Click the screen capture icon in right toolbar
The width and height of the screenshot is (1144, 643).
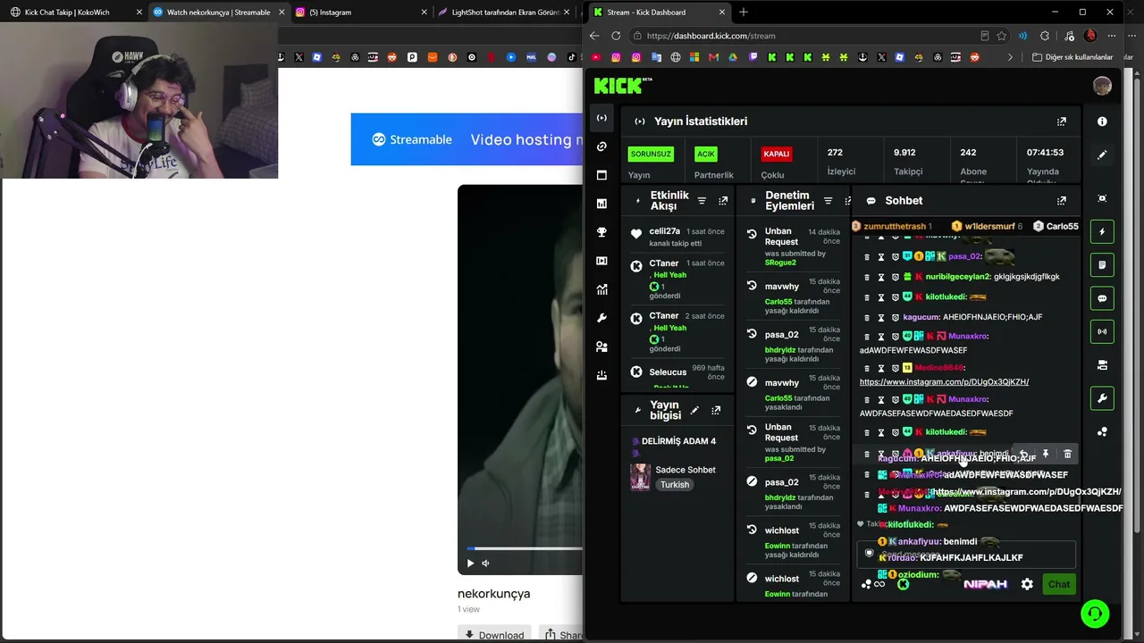(x=1102, y=198)
